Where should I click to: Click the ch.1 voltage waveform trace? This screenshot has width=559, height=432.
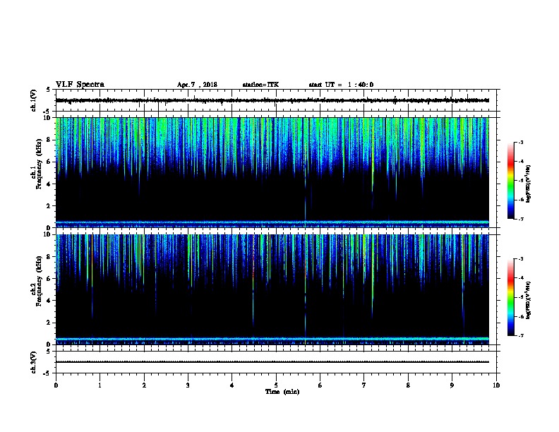pos(272,100)
